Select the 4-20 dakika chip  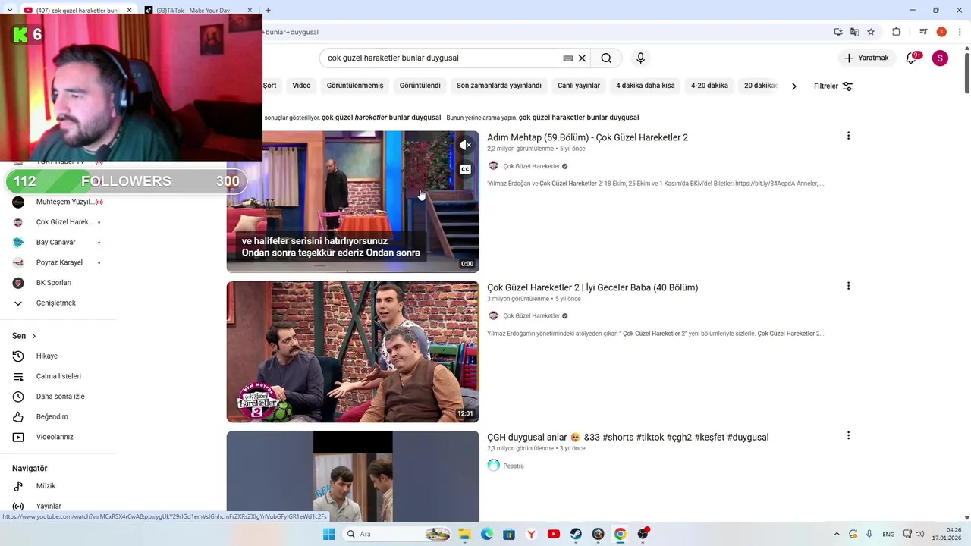click(x=709, y=86)
